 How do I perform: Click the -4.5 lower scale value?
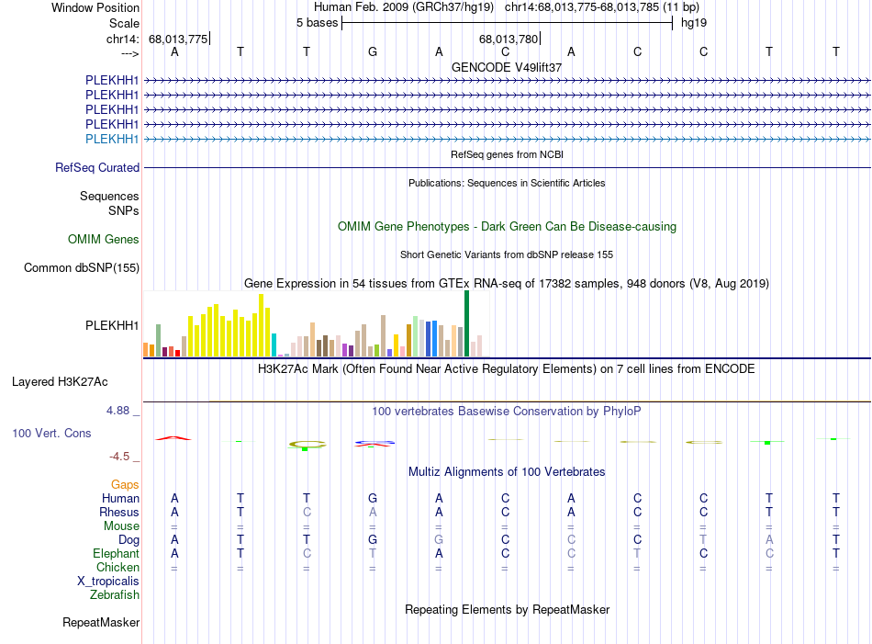pos(119,457)
